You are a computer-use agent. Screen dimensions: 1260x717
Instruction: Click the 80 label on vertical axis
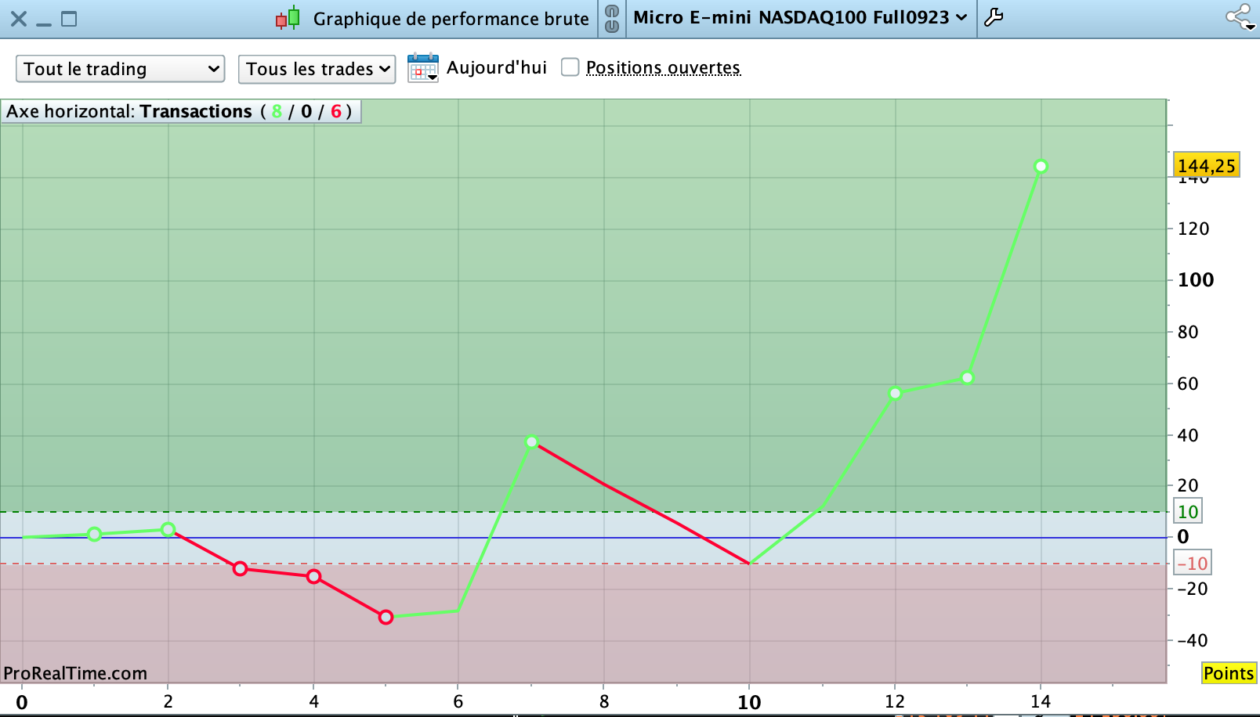pos(1188,332)
